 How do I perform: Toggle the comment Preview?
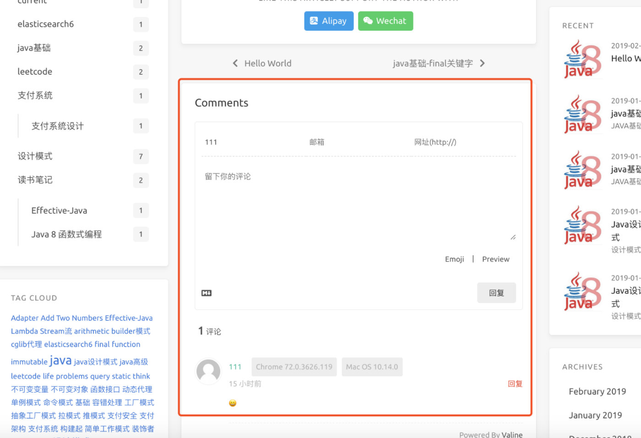tap(495, 259)
